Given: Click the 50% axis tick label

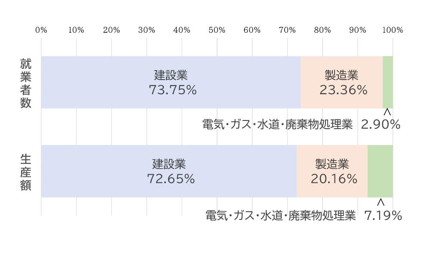Looking at the screenshot, I should point(217,30).
